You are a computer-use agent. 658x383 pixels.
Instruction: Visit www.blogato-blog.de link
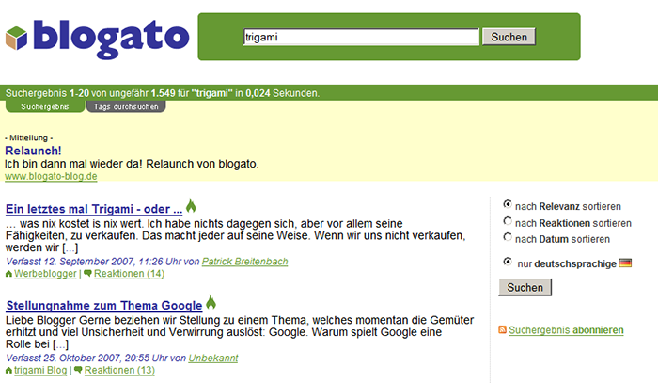pyautogui.click(x=51, y=176)
